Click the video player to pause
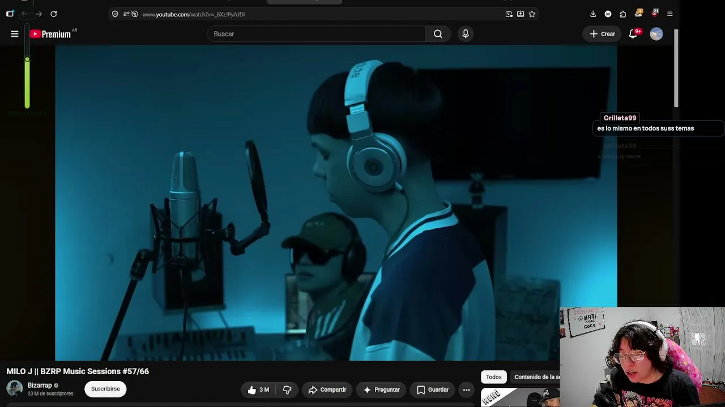Image resolution: width=725 pixels, height=407 pixels. pyautogui.click(x=336, y=202)
